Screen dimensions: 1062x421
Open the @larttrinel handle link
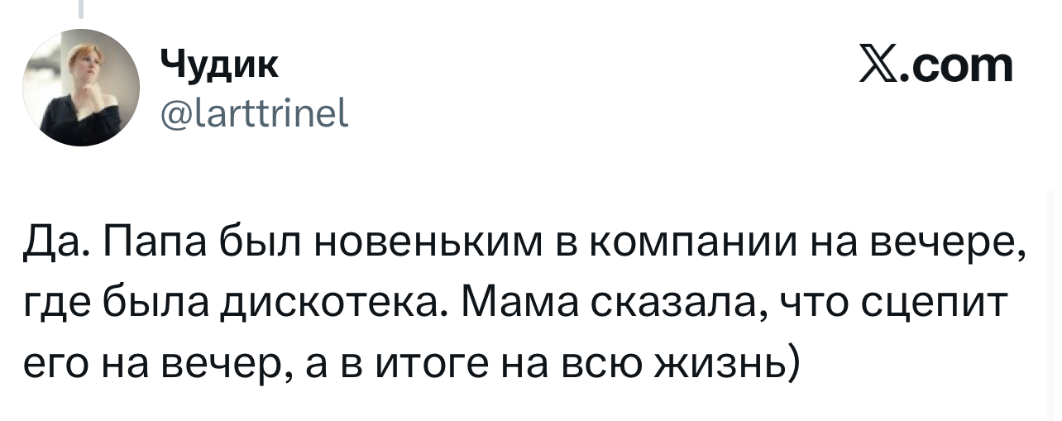[254, 107]
